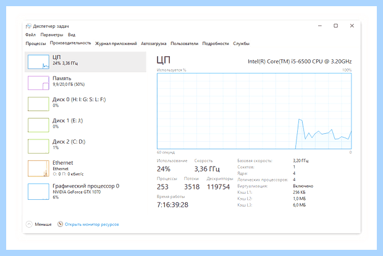Image resolution: width=383 pixels, height=256 pixels.
Task: Click the large ЦП usage graph
Action: pos(254,111)
